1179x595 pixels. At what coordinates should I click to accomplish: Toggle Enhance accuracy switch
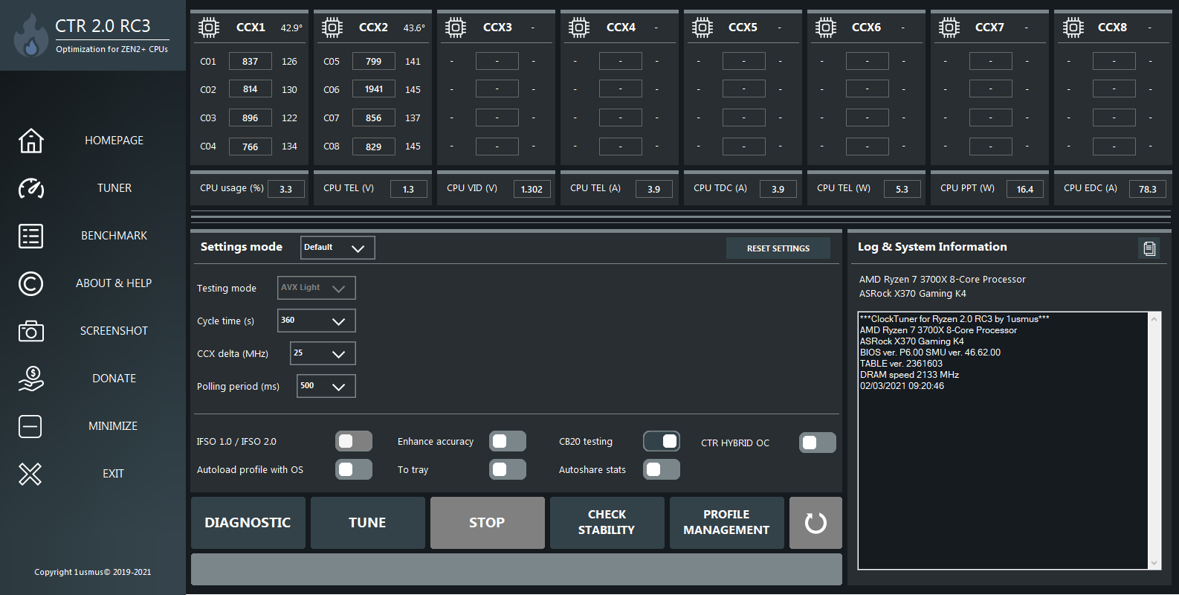pos(508,441)
